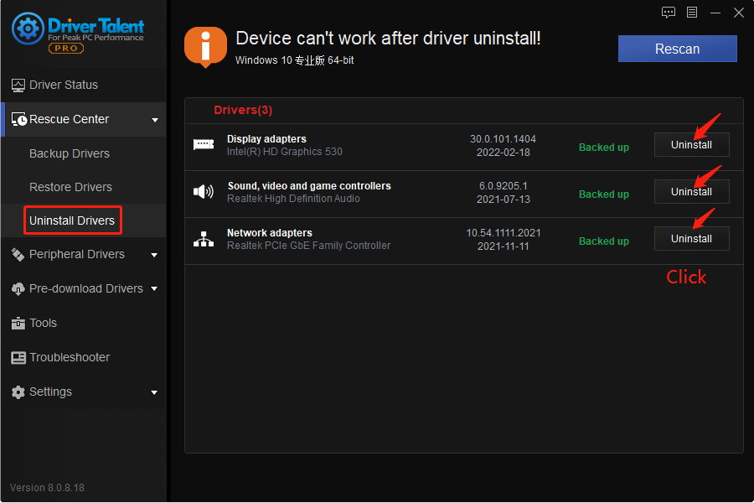
Task: Open Backup Drivers page
Action: (70, 153)
